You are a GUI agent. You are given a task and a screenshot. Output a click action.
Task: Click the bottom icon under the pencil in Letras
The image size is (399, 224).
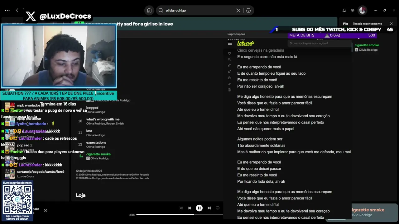point(229,90)
